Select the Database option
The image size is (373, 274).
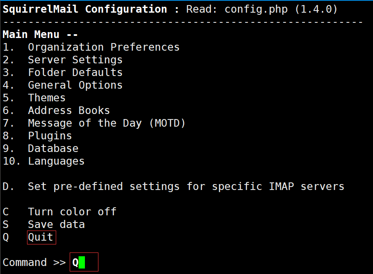(x=53, y=149)
